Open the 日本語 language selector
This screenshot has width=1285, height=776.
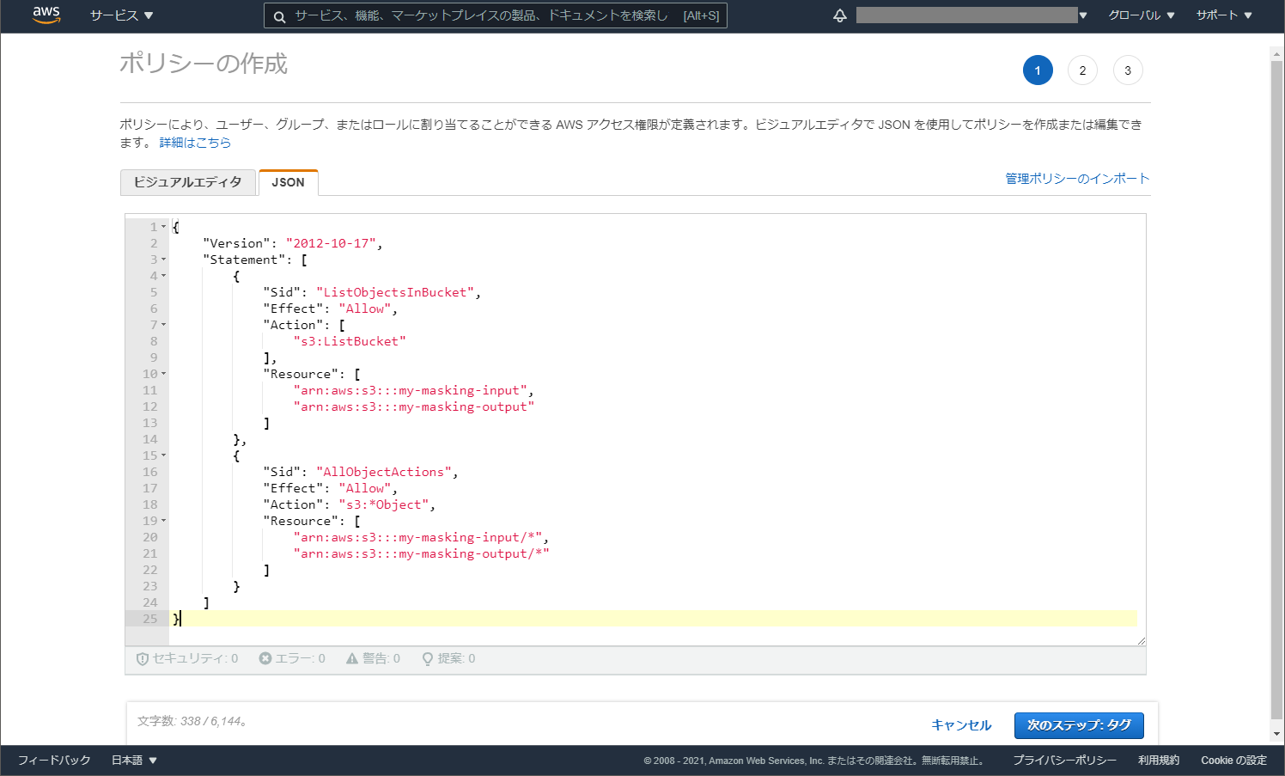coord(135,761)
